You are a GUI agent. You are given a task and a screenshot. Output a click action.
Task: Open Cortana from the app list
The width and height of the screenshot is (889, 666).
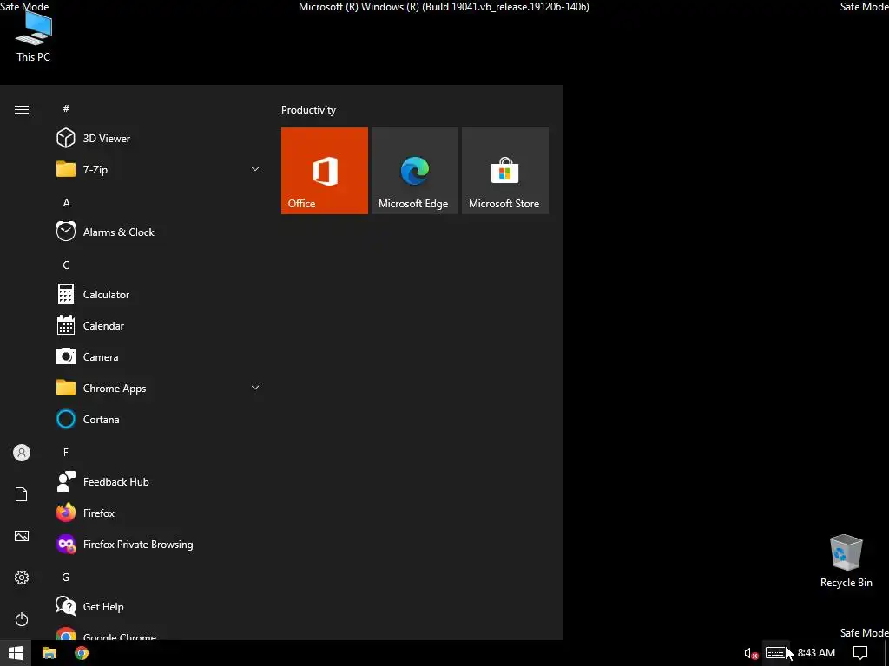tap(159, 420)
